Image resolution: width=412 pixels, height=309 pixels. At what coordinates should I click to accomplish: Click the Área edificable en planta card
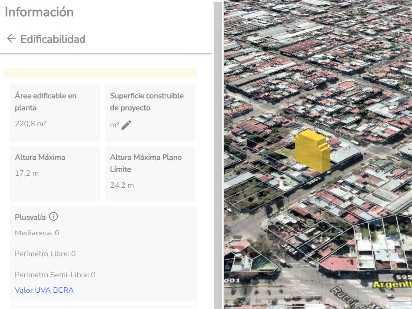[55, 112]
